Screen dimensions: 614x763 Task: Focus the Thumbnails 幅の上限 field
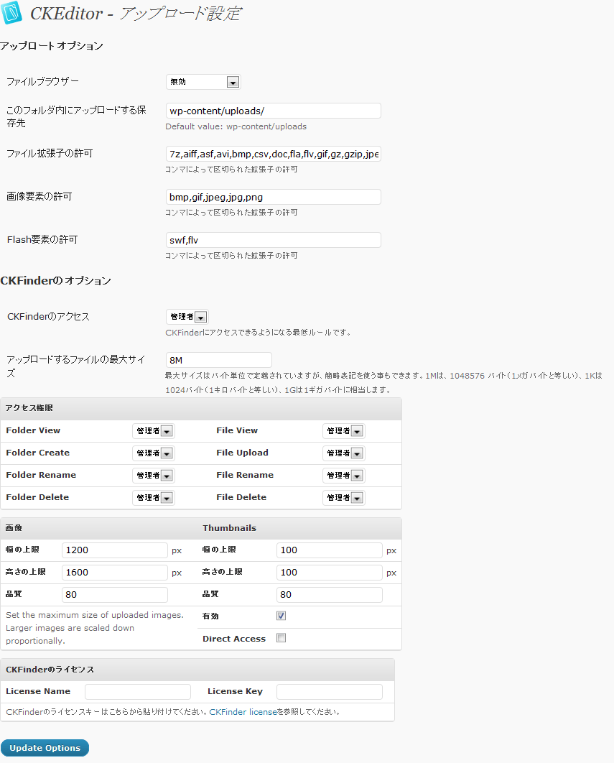(330, 550)
